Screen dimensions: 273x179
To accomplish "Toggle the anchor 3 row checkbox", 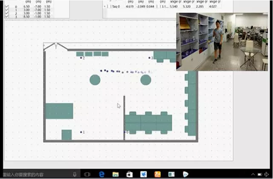I will coord(7,16).
